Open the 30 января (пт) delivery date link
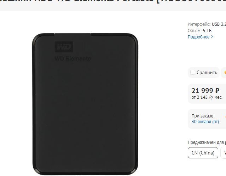 coord(205,122)
